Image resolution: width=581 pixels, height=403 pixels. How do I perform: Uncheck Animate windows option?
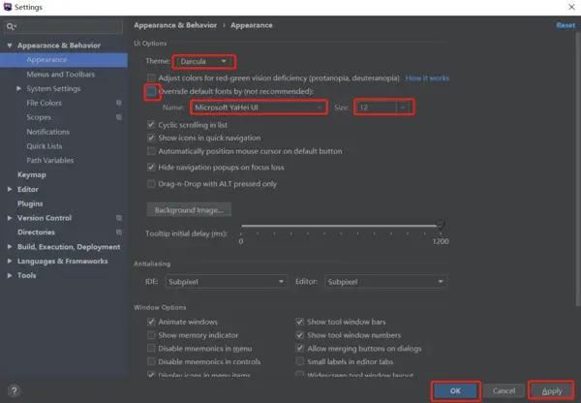coord(151,322)
